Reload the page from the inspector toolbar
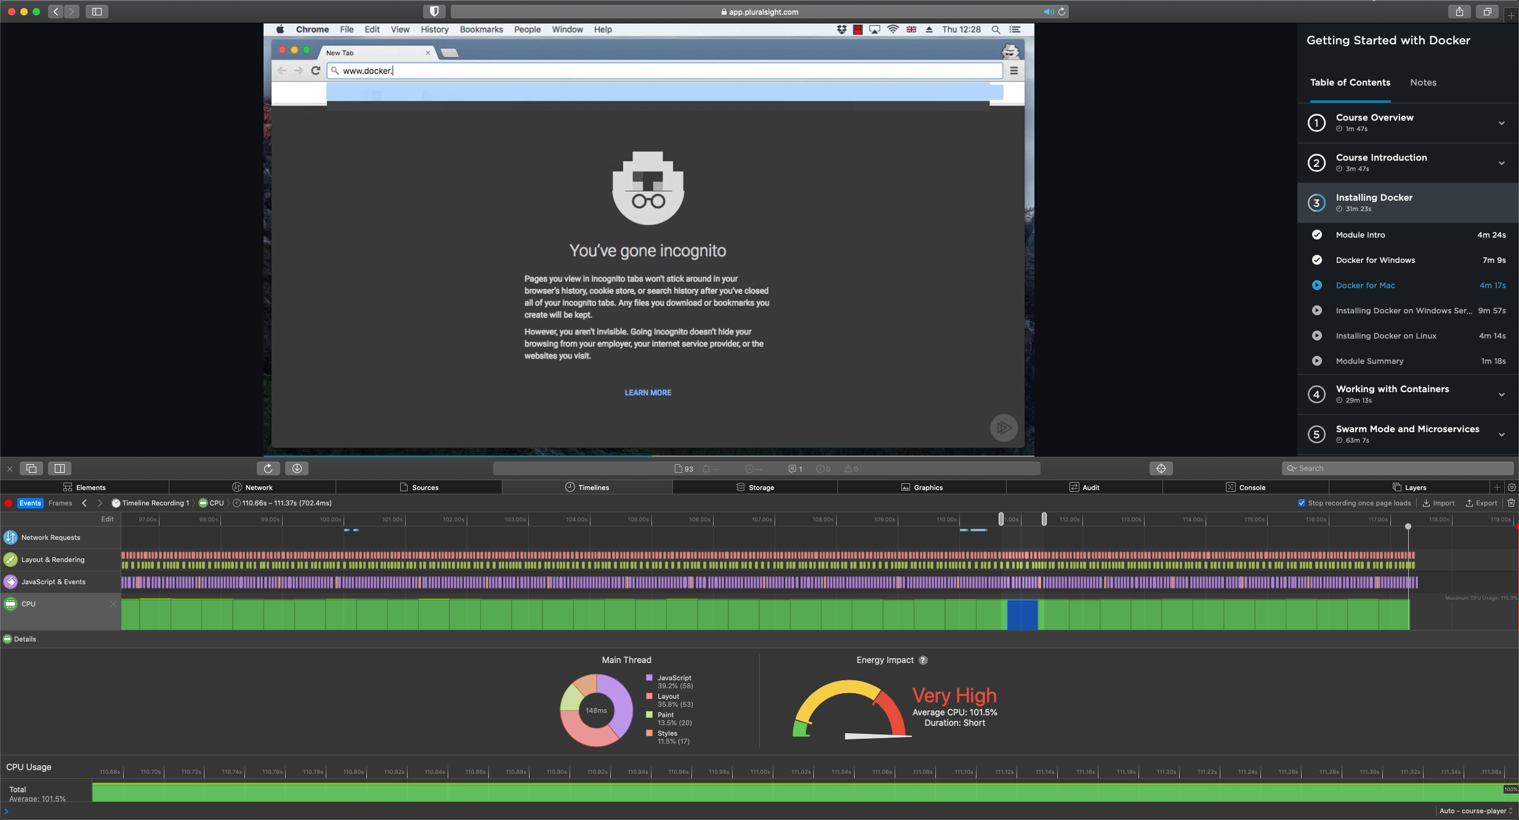 tap(268, 468)
